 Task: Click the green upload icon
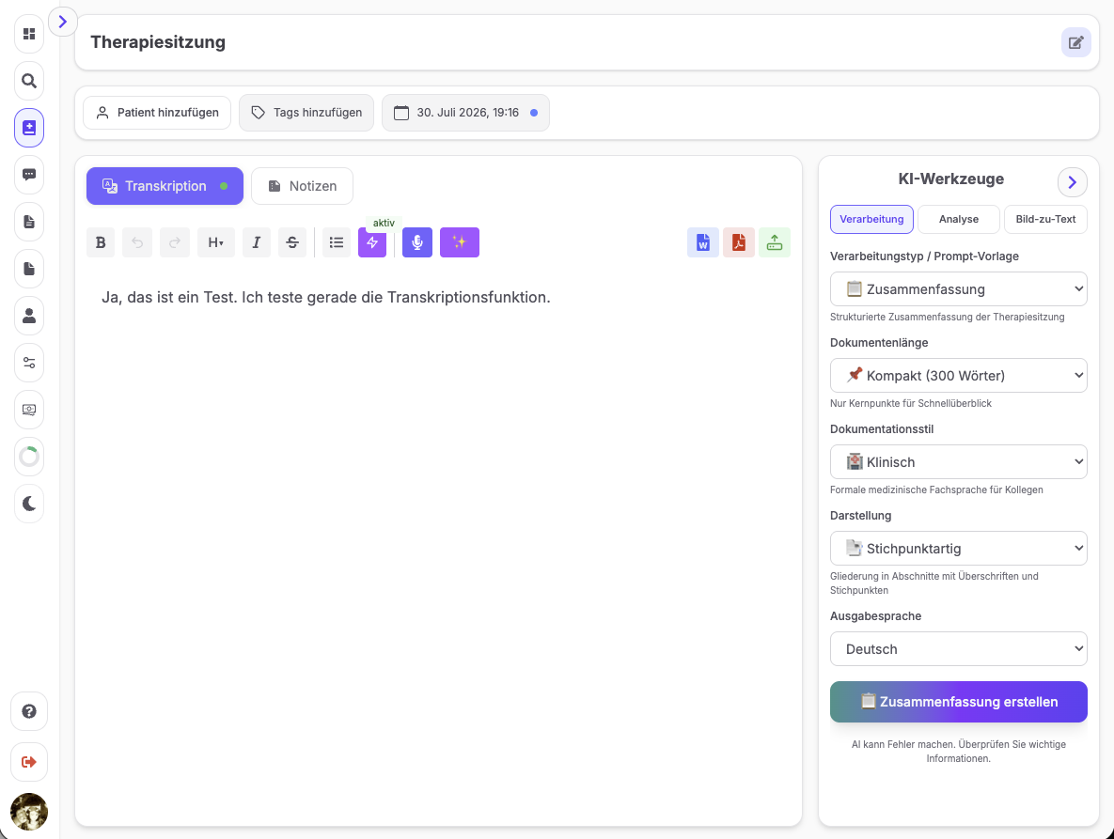(x=775, y=242)
